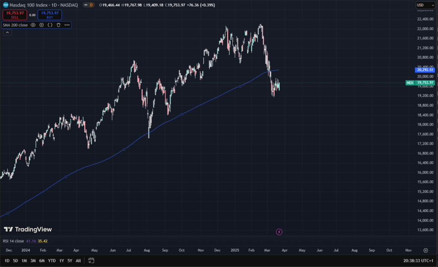This screenshot has height=267, width=438.
Task: Click the 2025 year label on time axis
Action: [x=235, y=250]
